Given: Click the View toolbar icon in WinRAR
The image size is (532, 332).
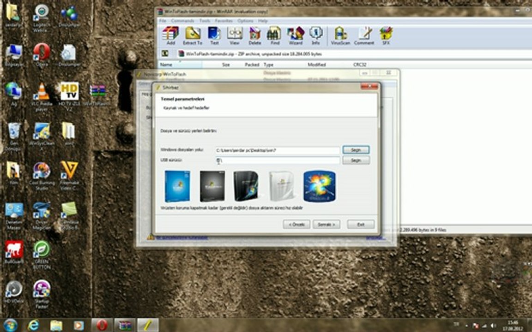Looking at the screenshot, I should click(235, 36).
